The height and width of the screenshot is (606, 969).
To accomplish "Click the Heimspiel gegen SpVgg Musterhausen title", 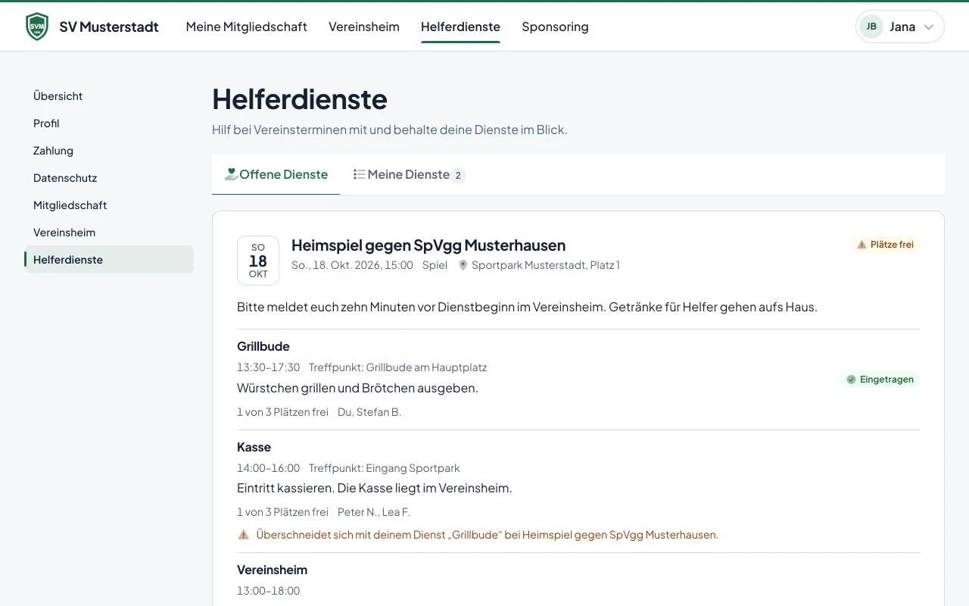I will point(428,245).
